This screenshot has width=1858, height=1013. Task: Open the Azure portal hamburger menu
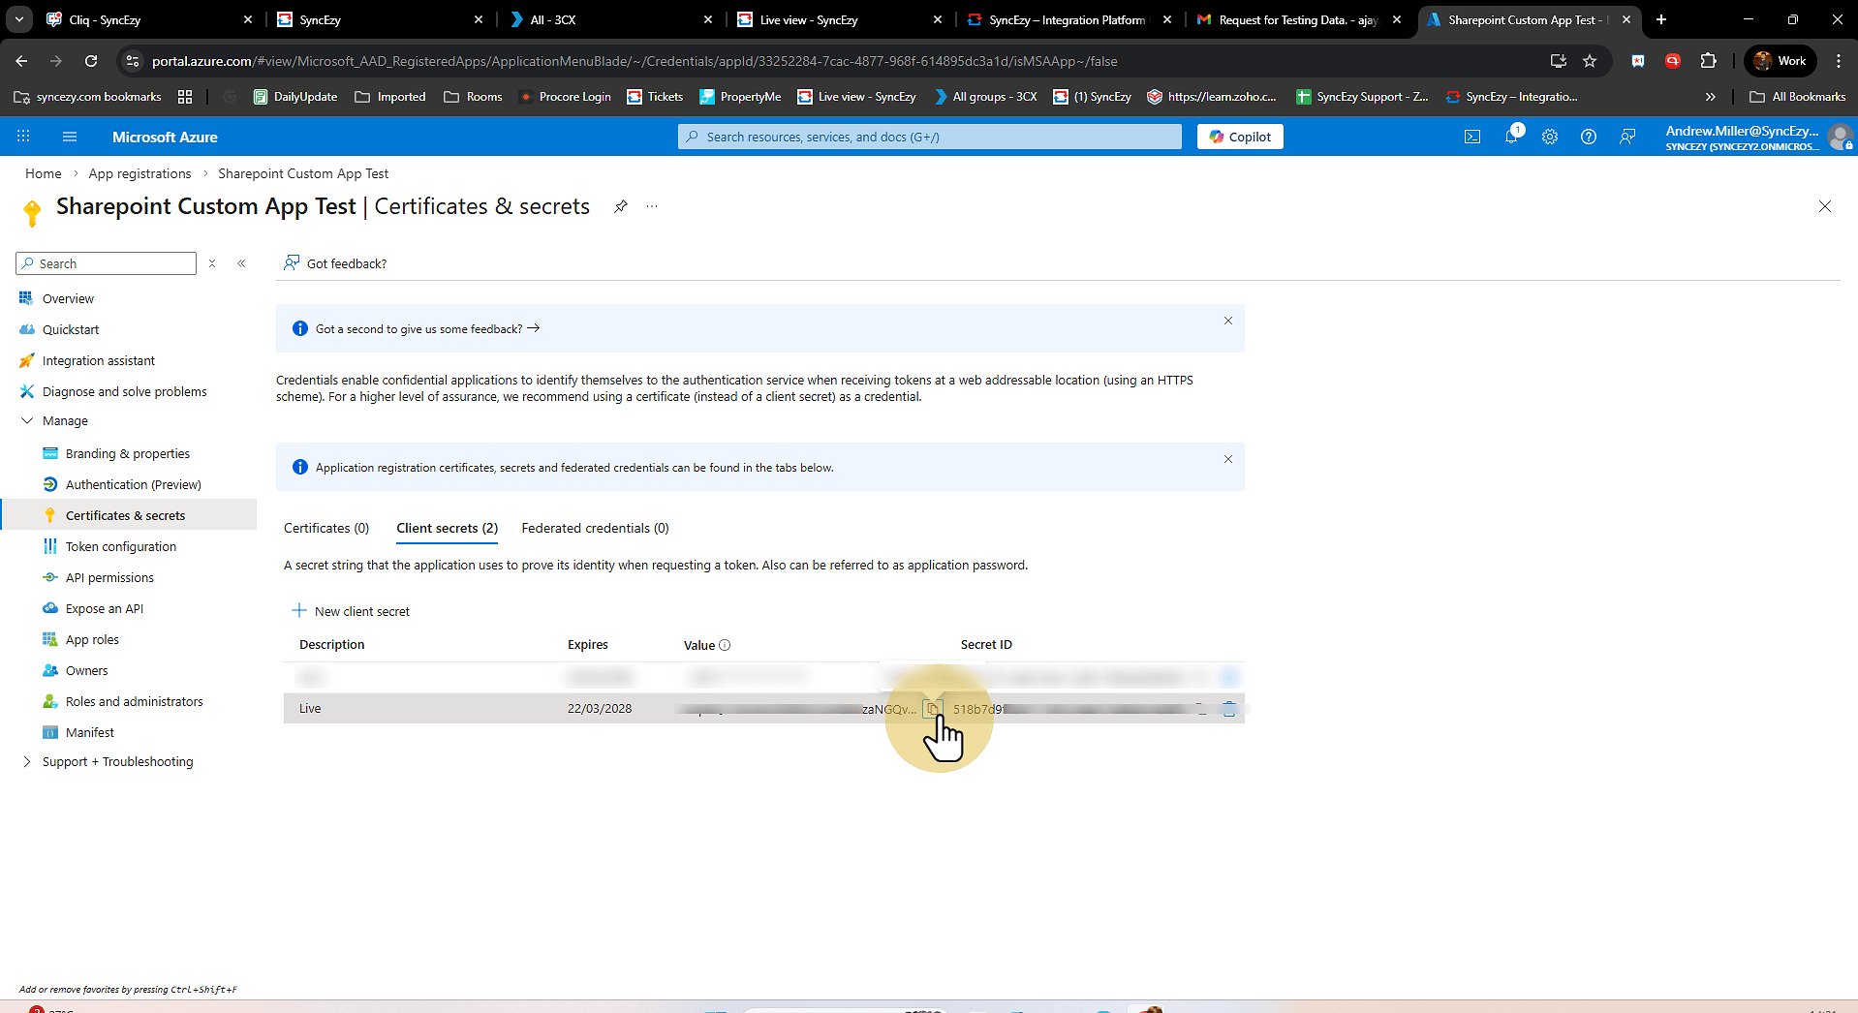[70, 138]
